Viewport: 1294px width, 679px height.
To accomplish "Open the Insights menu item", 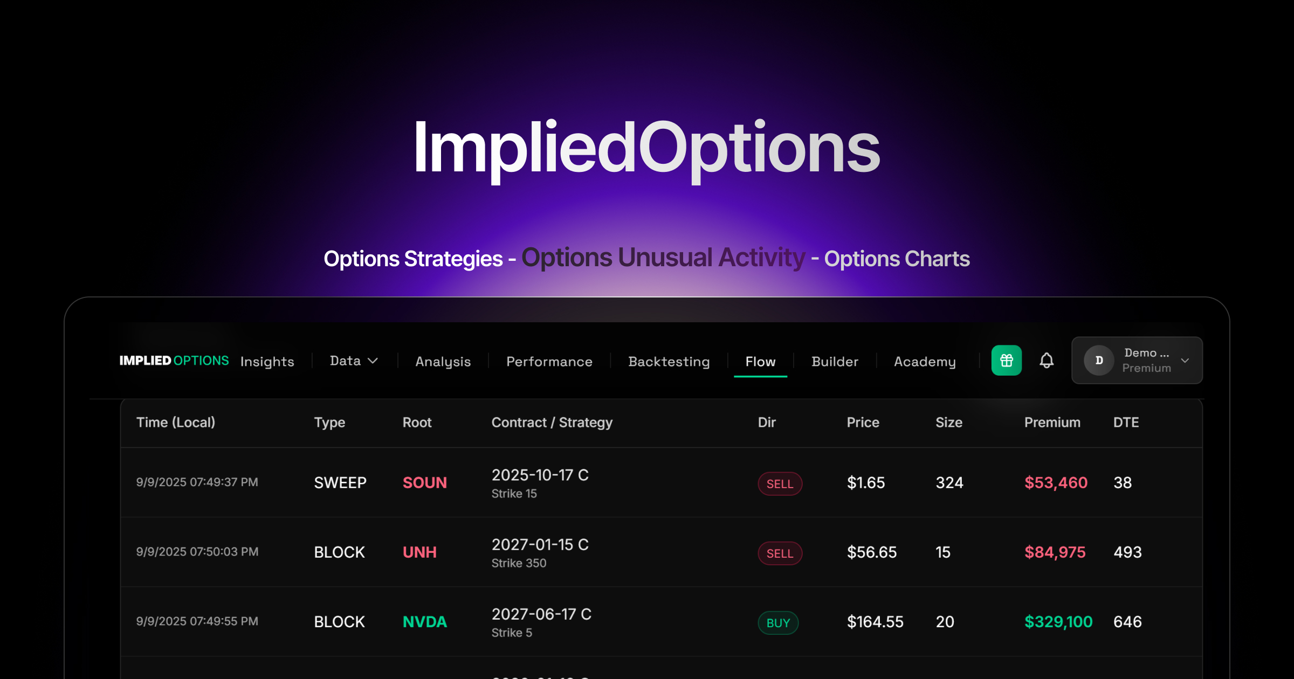I will pos(267,361).
